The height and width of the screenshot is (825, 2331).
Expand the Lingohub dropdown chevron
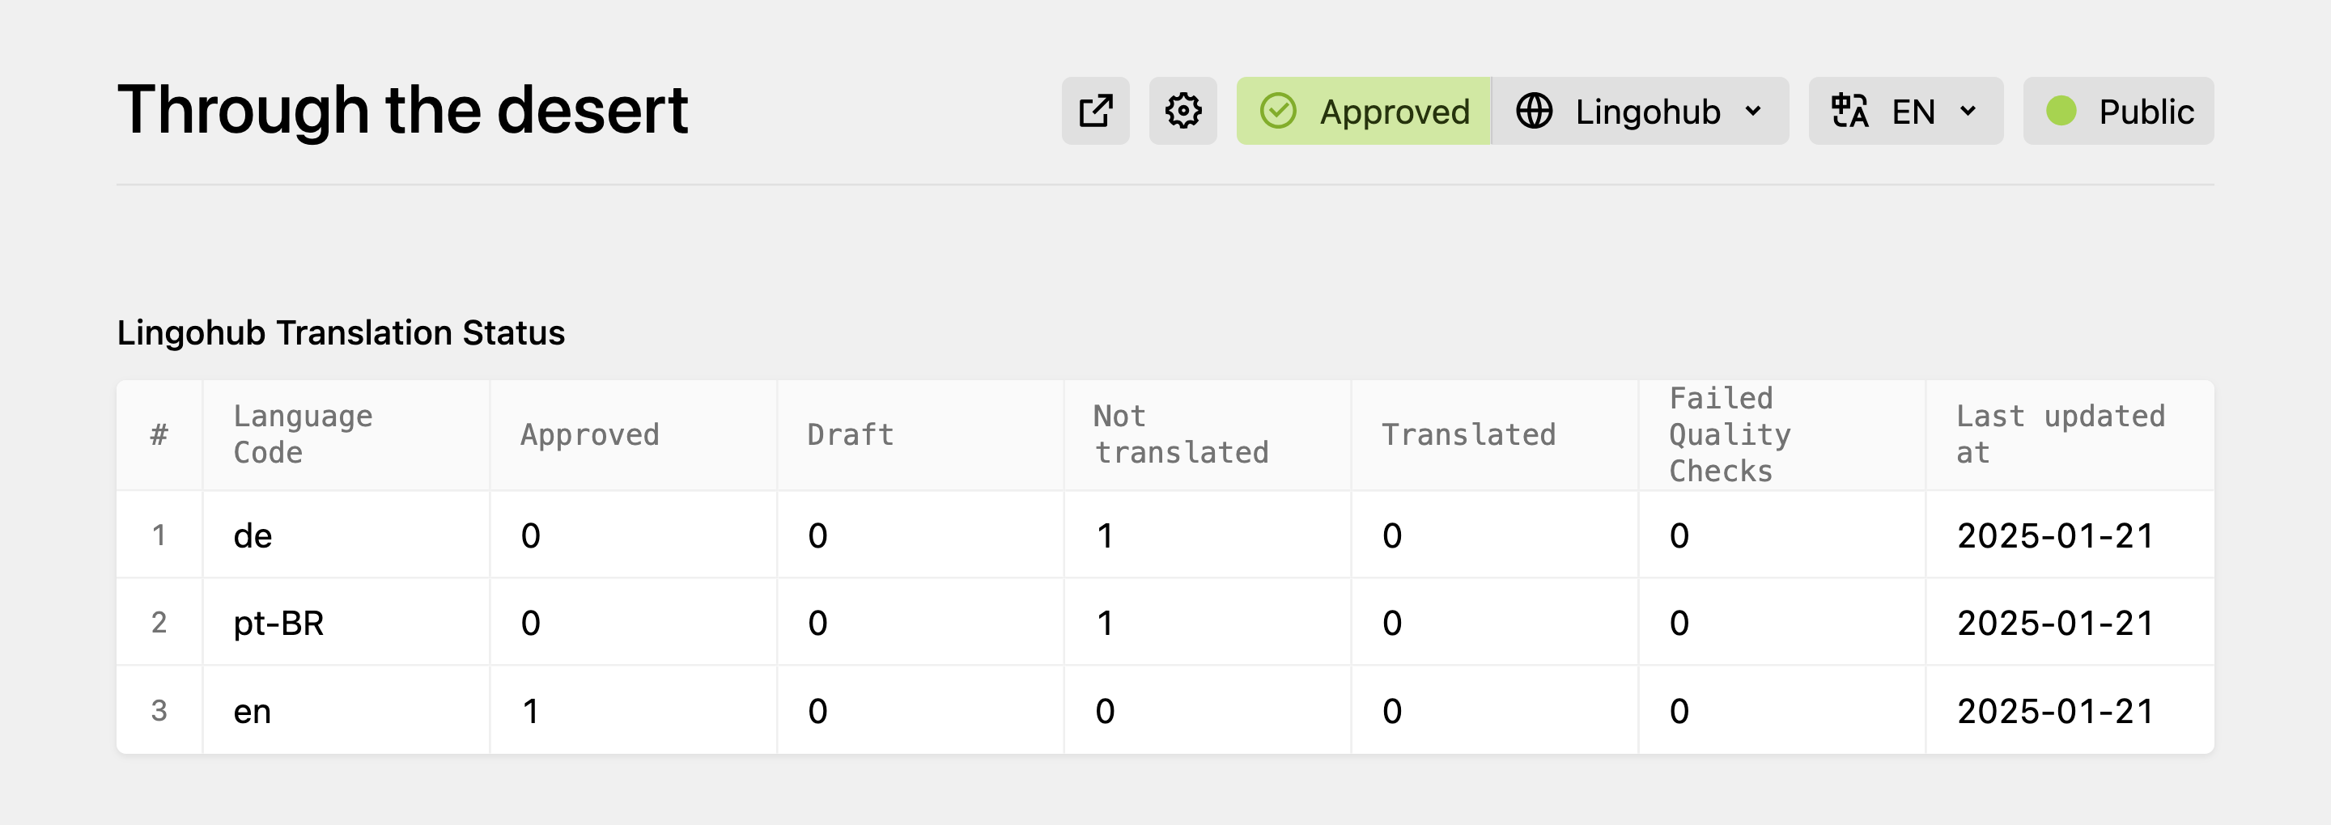pos(1753,112)
